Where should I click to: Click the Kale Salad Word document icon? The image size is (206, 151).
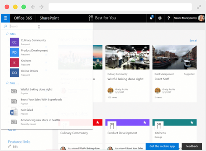coord(14,112)
